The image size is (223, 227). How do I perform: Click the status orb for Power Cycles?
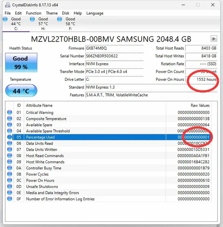click(9, 174)
